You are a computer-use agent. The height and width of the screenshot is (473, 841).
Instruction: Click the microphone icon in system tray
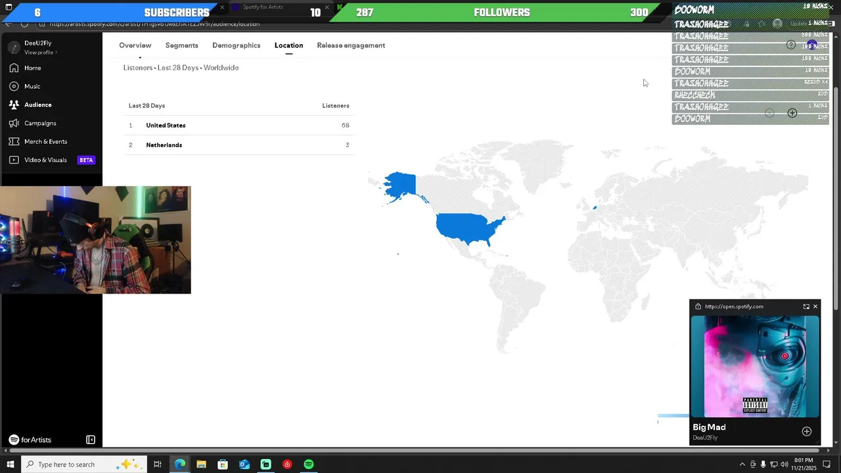coord(763,464)
